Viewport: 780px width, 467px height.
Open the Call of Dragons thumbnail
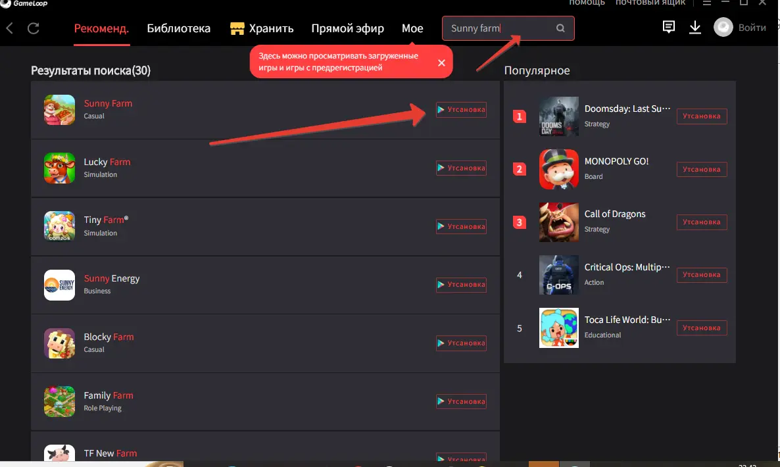point(558,222)
